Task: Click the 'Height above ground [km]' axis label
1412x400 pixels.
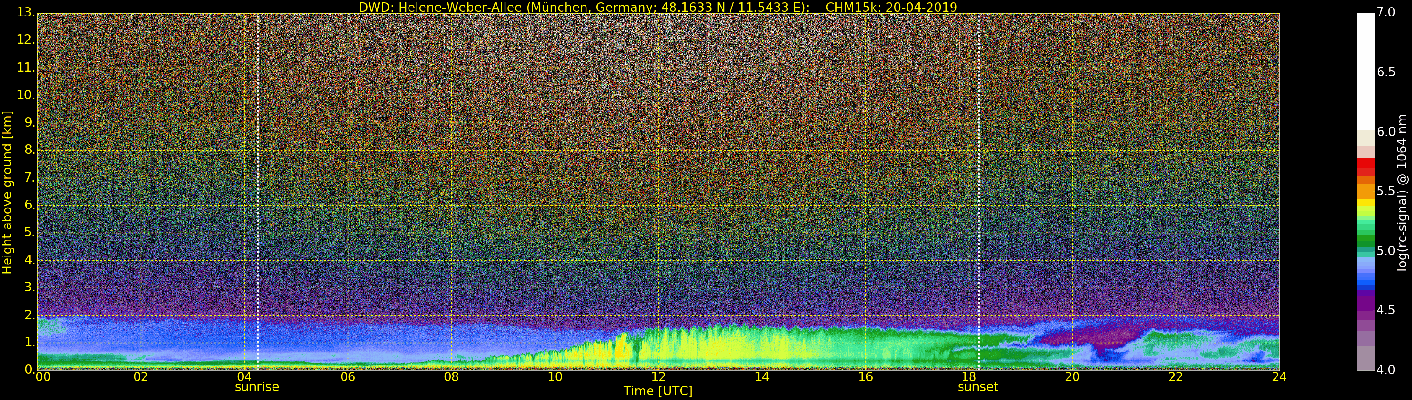Action: click(x=7, y=192)
